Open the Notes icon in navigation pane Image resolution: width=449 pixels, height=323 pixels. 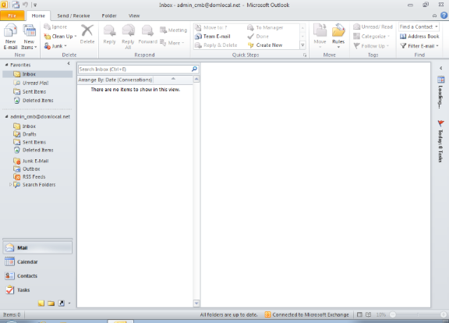coord(41,303)
